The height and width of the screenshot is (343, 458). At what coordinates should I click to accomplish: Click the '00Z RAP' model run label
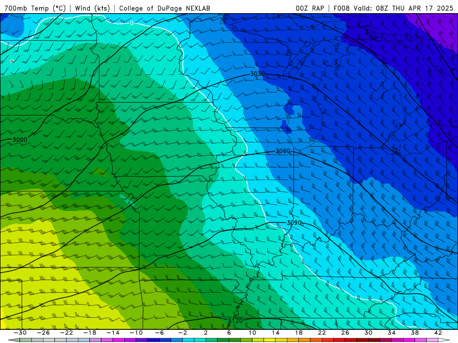310,8
